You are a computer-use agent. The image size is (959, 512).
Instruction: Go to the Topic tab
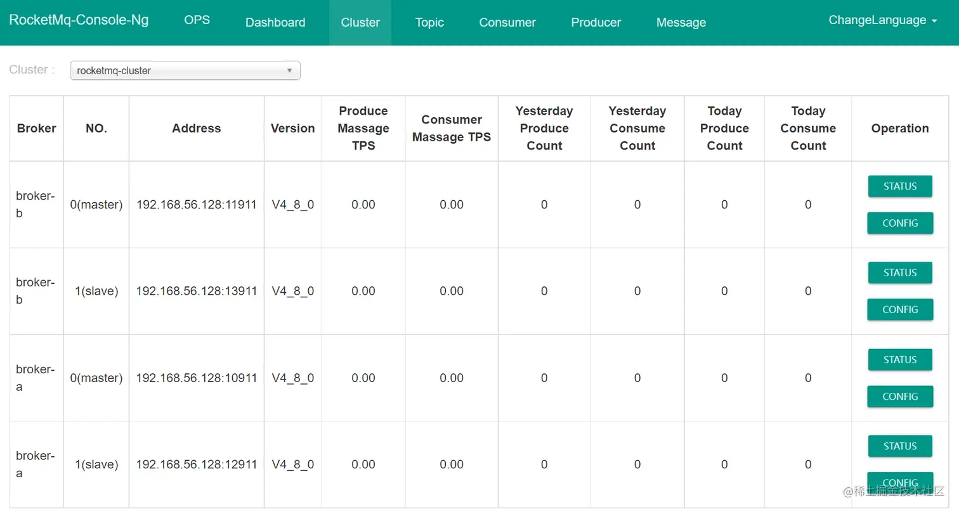click(x=429, y=23)
